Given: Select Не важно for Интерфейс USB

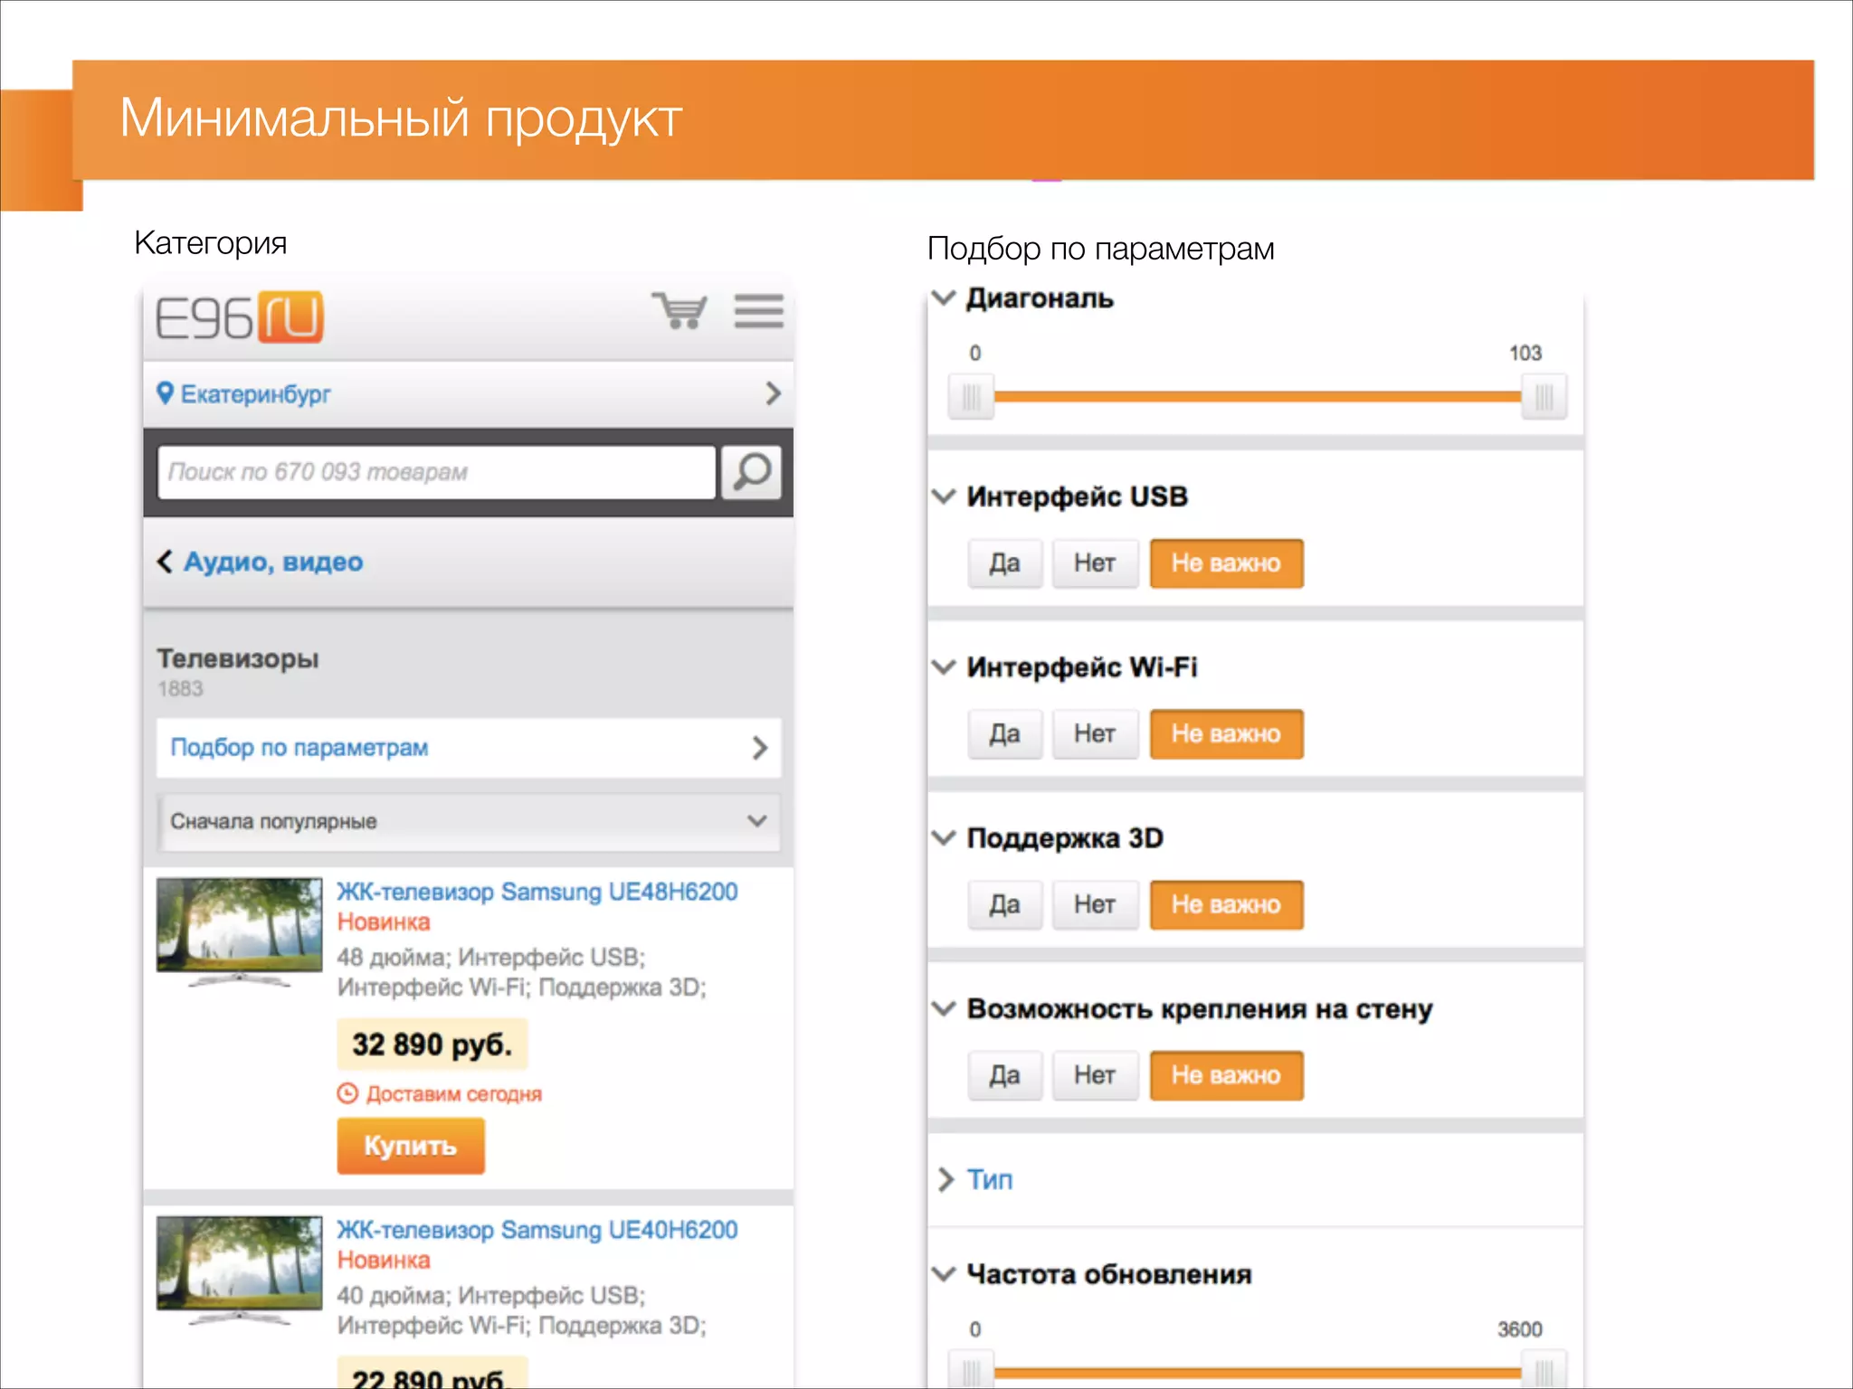Looking at the screenshot, I should (x=1227, y=563).
